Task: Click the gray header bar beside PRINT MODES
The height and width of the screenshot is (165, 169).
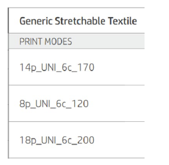Action: [108, 41]
